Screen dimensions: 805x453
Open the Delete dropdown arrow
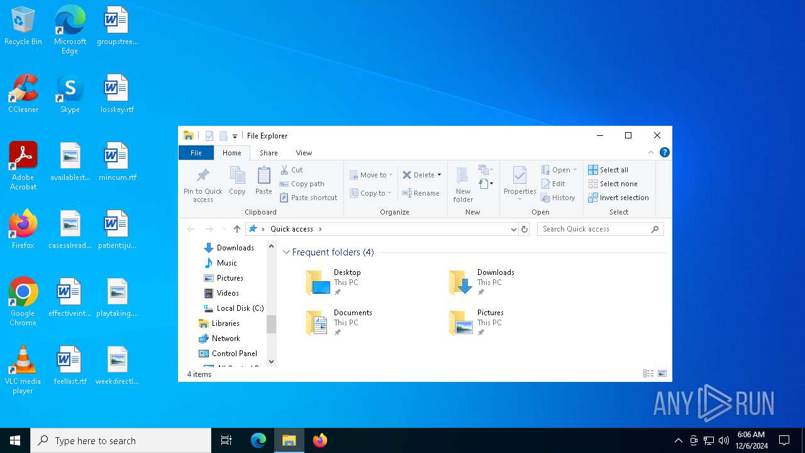[439, 175]
